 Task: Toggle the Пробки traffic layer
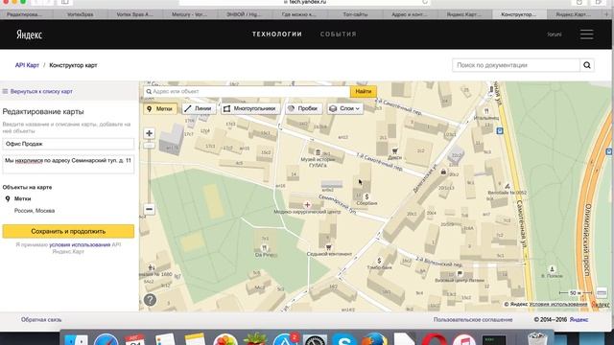pyautogui.click(x=303, y=108)
